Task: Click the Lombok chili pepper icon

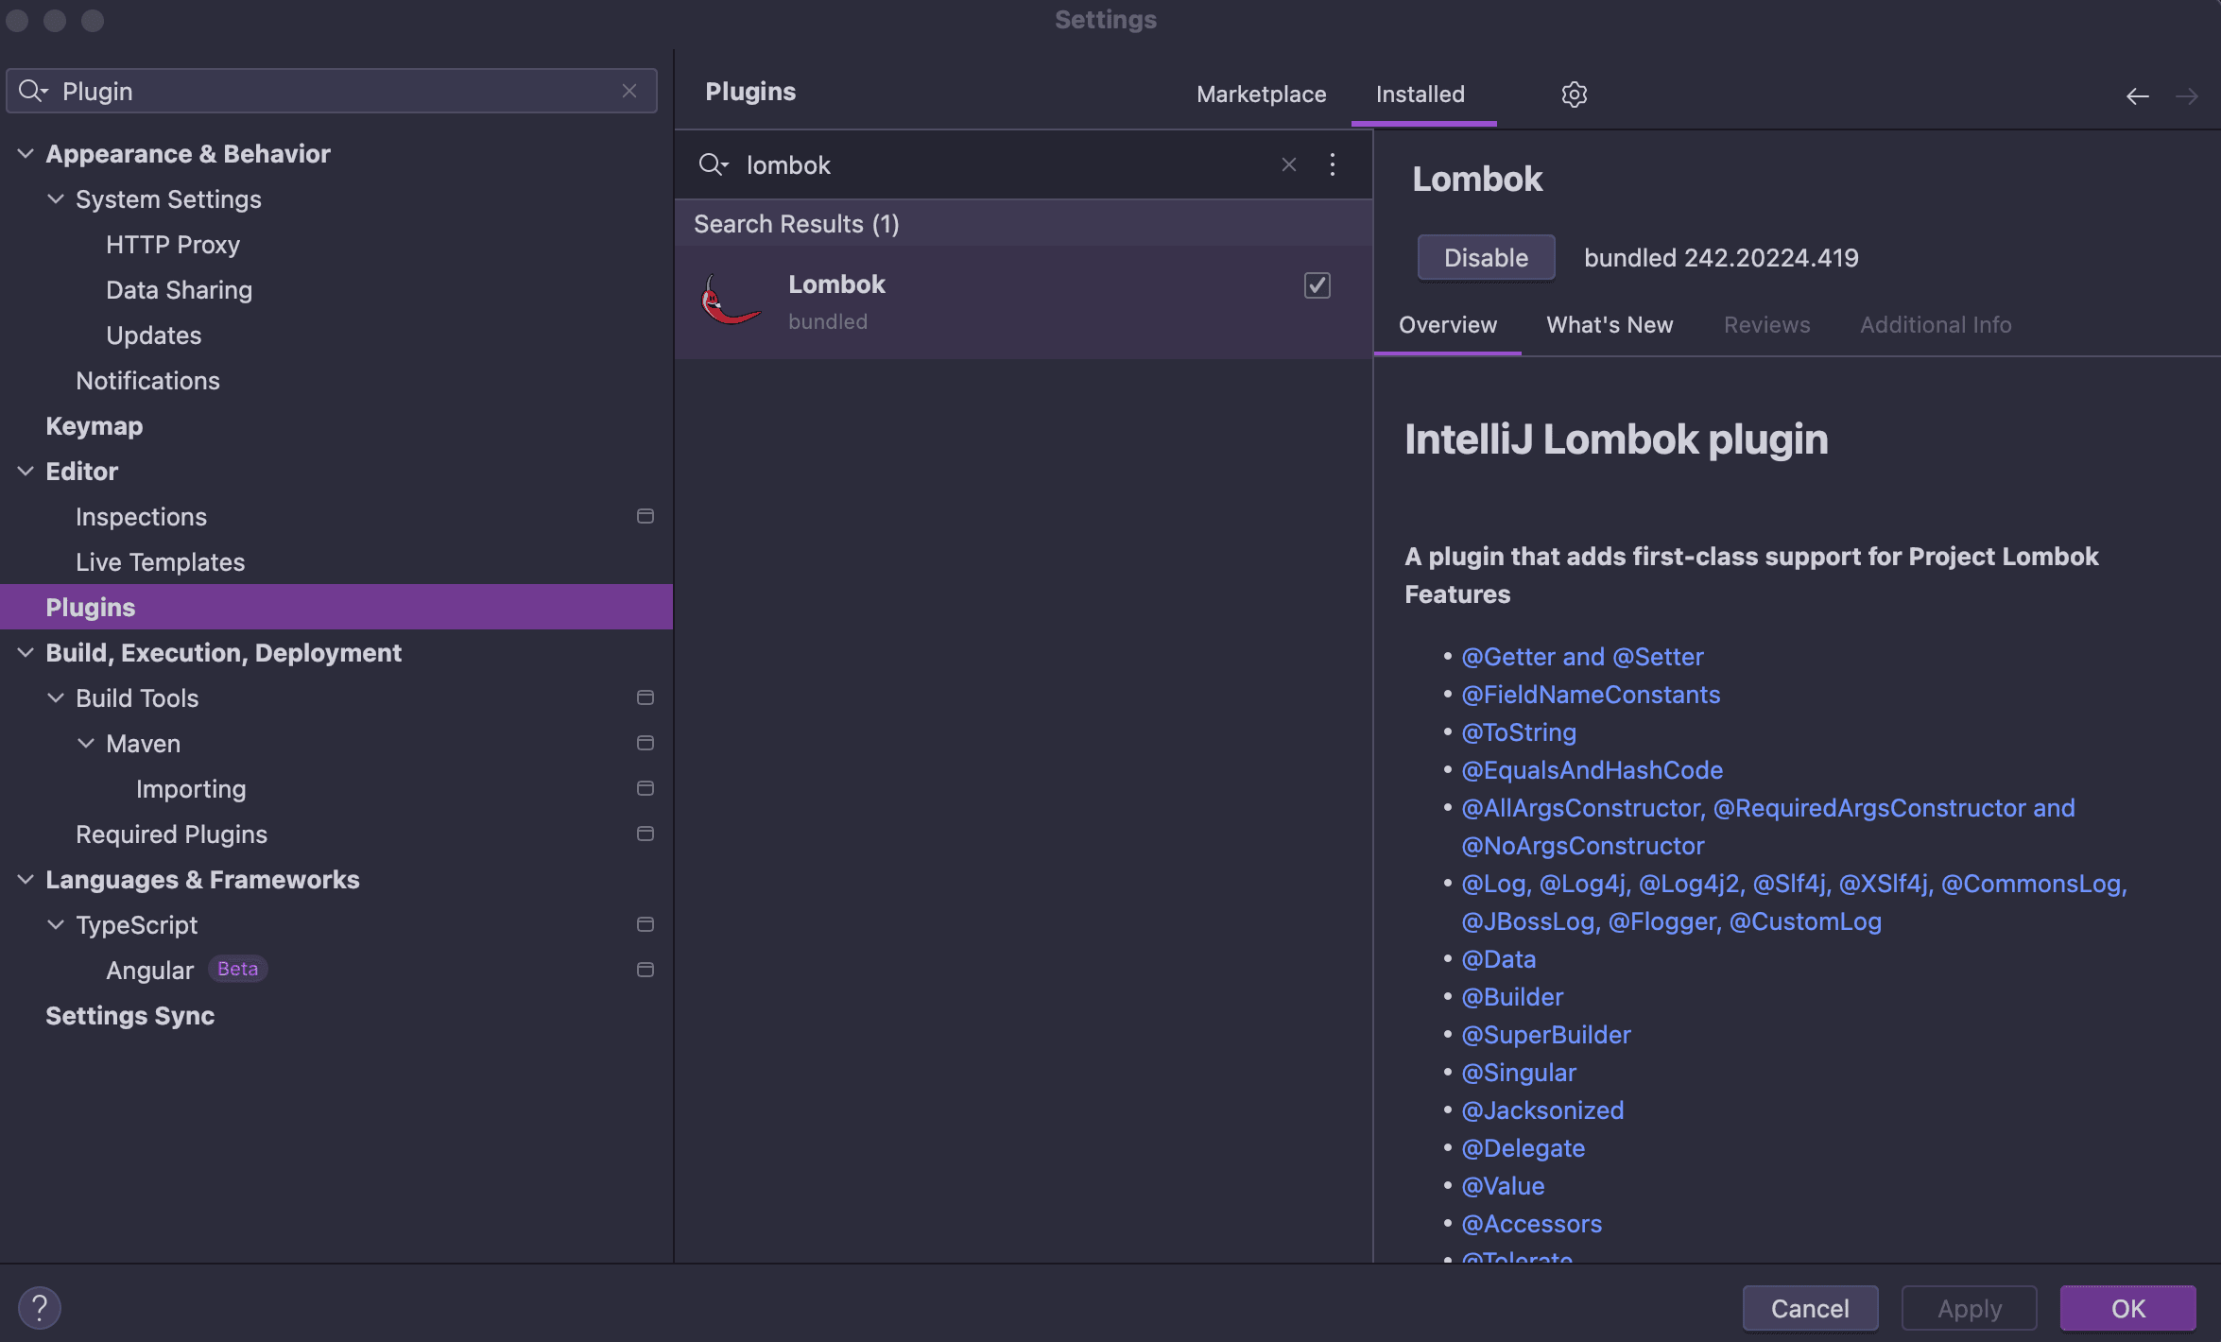Action: [x=730, y=301]
